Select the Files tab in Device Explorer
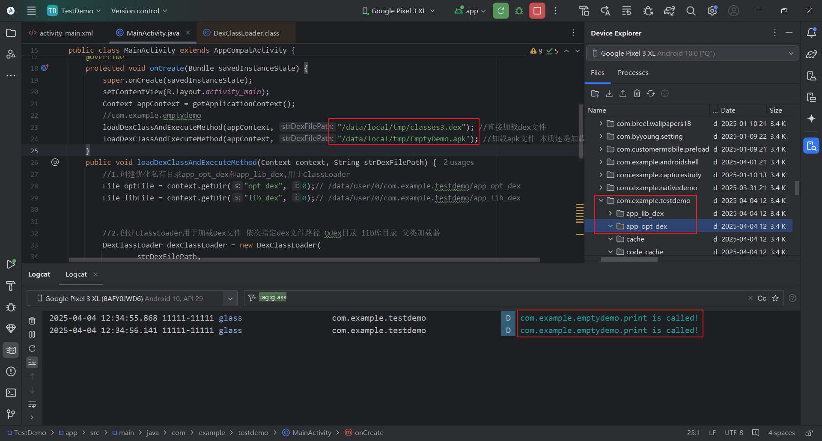 point(598,73)
